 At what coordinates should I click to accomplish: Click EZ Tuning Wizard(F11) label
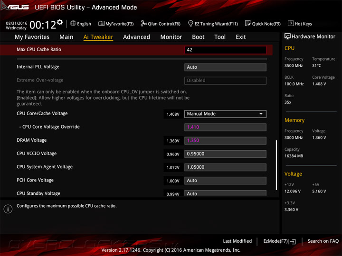click(x=216, y=24)
